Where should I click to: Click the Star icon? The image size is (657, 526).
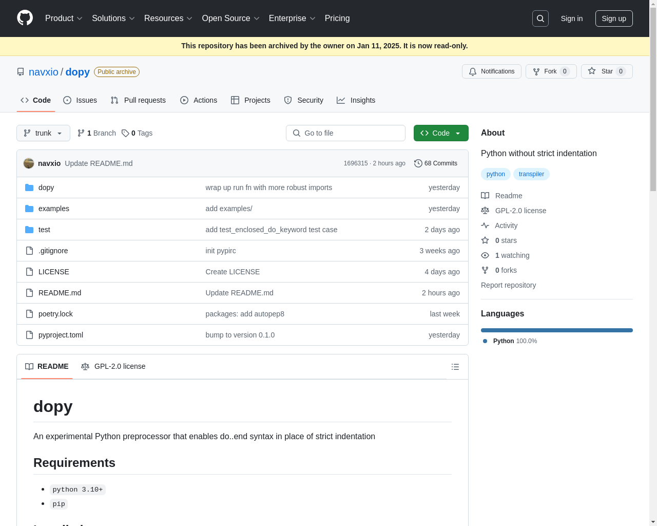(592, 71)
